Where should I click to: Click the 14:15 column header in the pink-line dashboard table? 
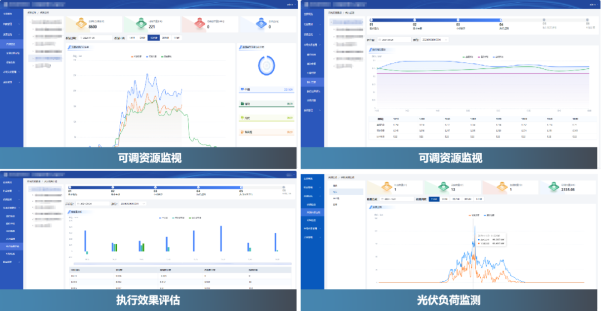coord(396,119)
